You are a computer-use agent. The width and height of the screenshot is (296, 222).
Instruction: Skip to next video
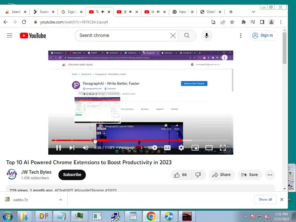click(72, 148)
